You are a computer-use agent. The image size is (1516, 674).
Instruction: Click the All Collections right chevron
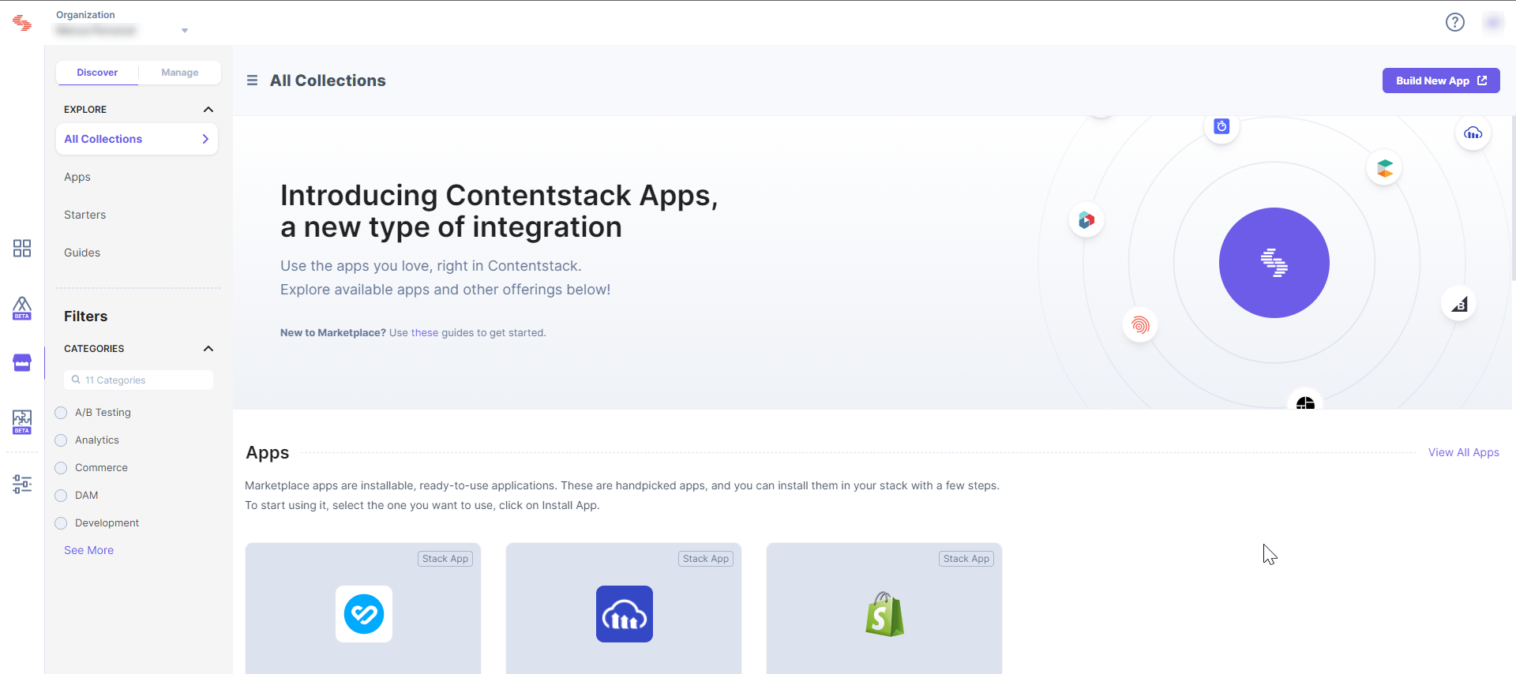tap(205, 139)
